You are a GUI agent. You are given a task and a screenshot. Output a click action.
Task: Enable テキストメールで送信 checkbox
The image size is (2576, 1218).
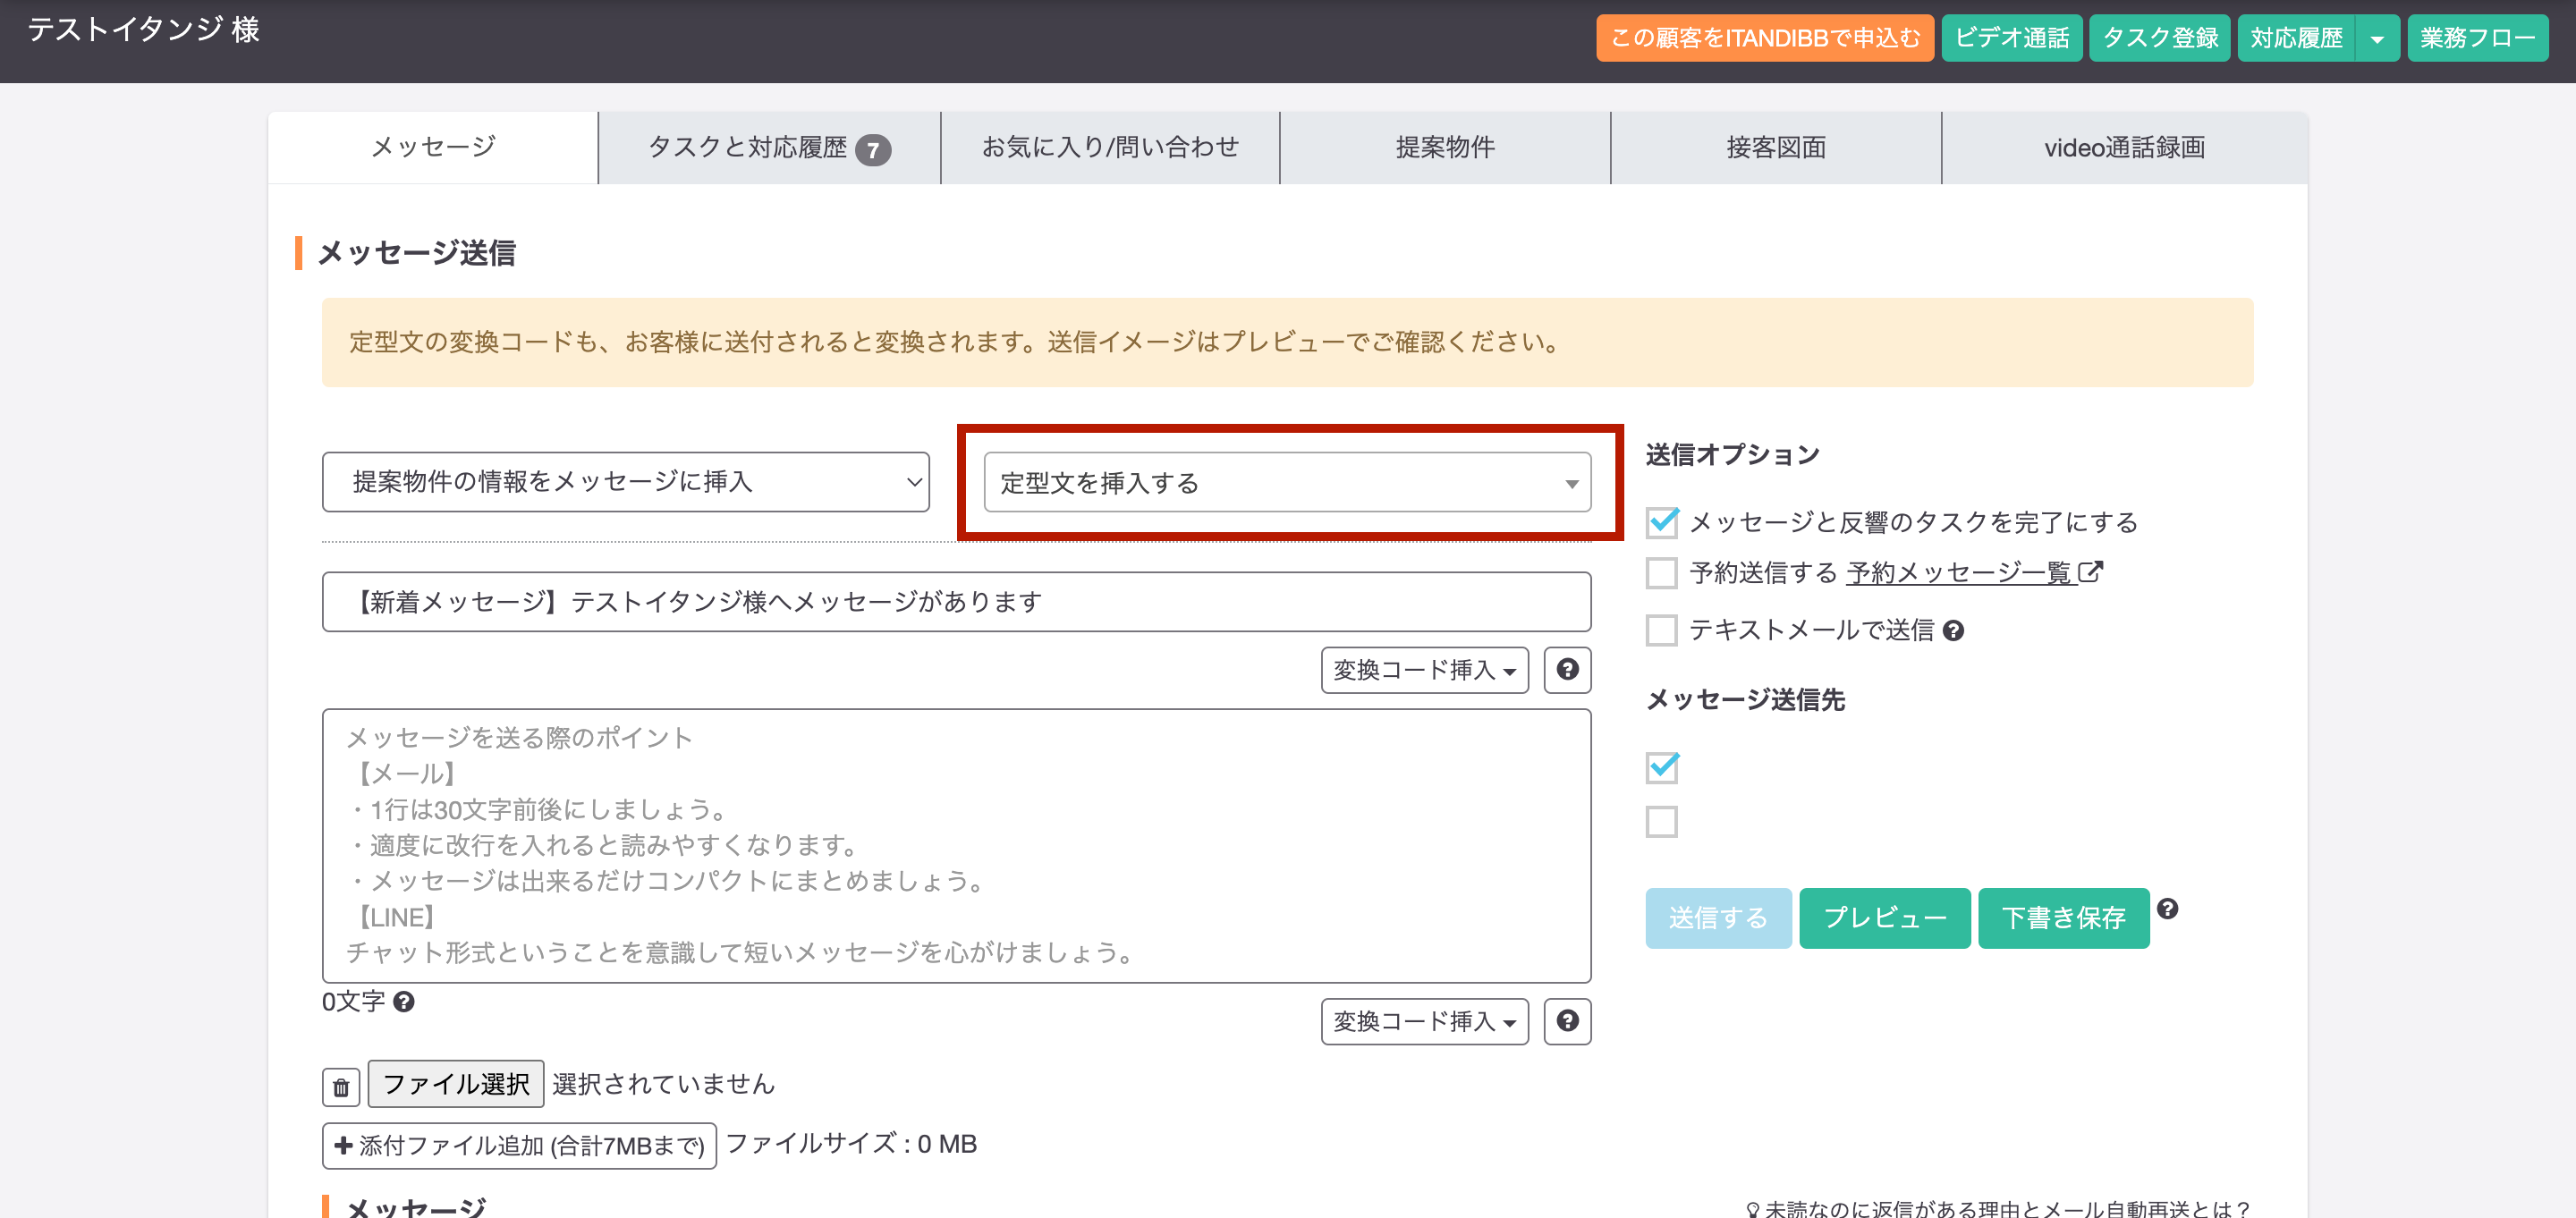pyautogui.click(x=1662, y=630)
